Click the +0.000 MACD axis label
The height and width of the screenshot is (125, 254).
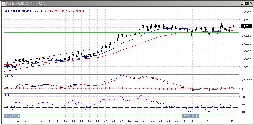(x=246, y=89)
